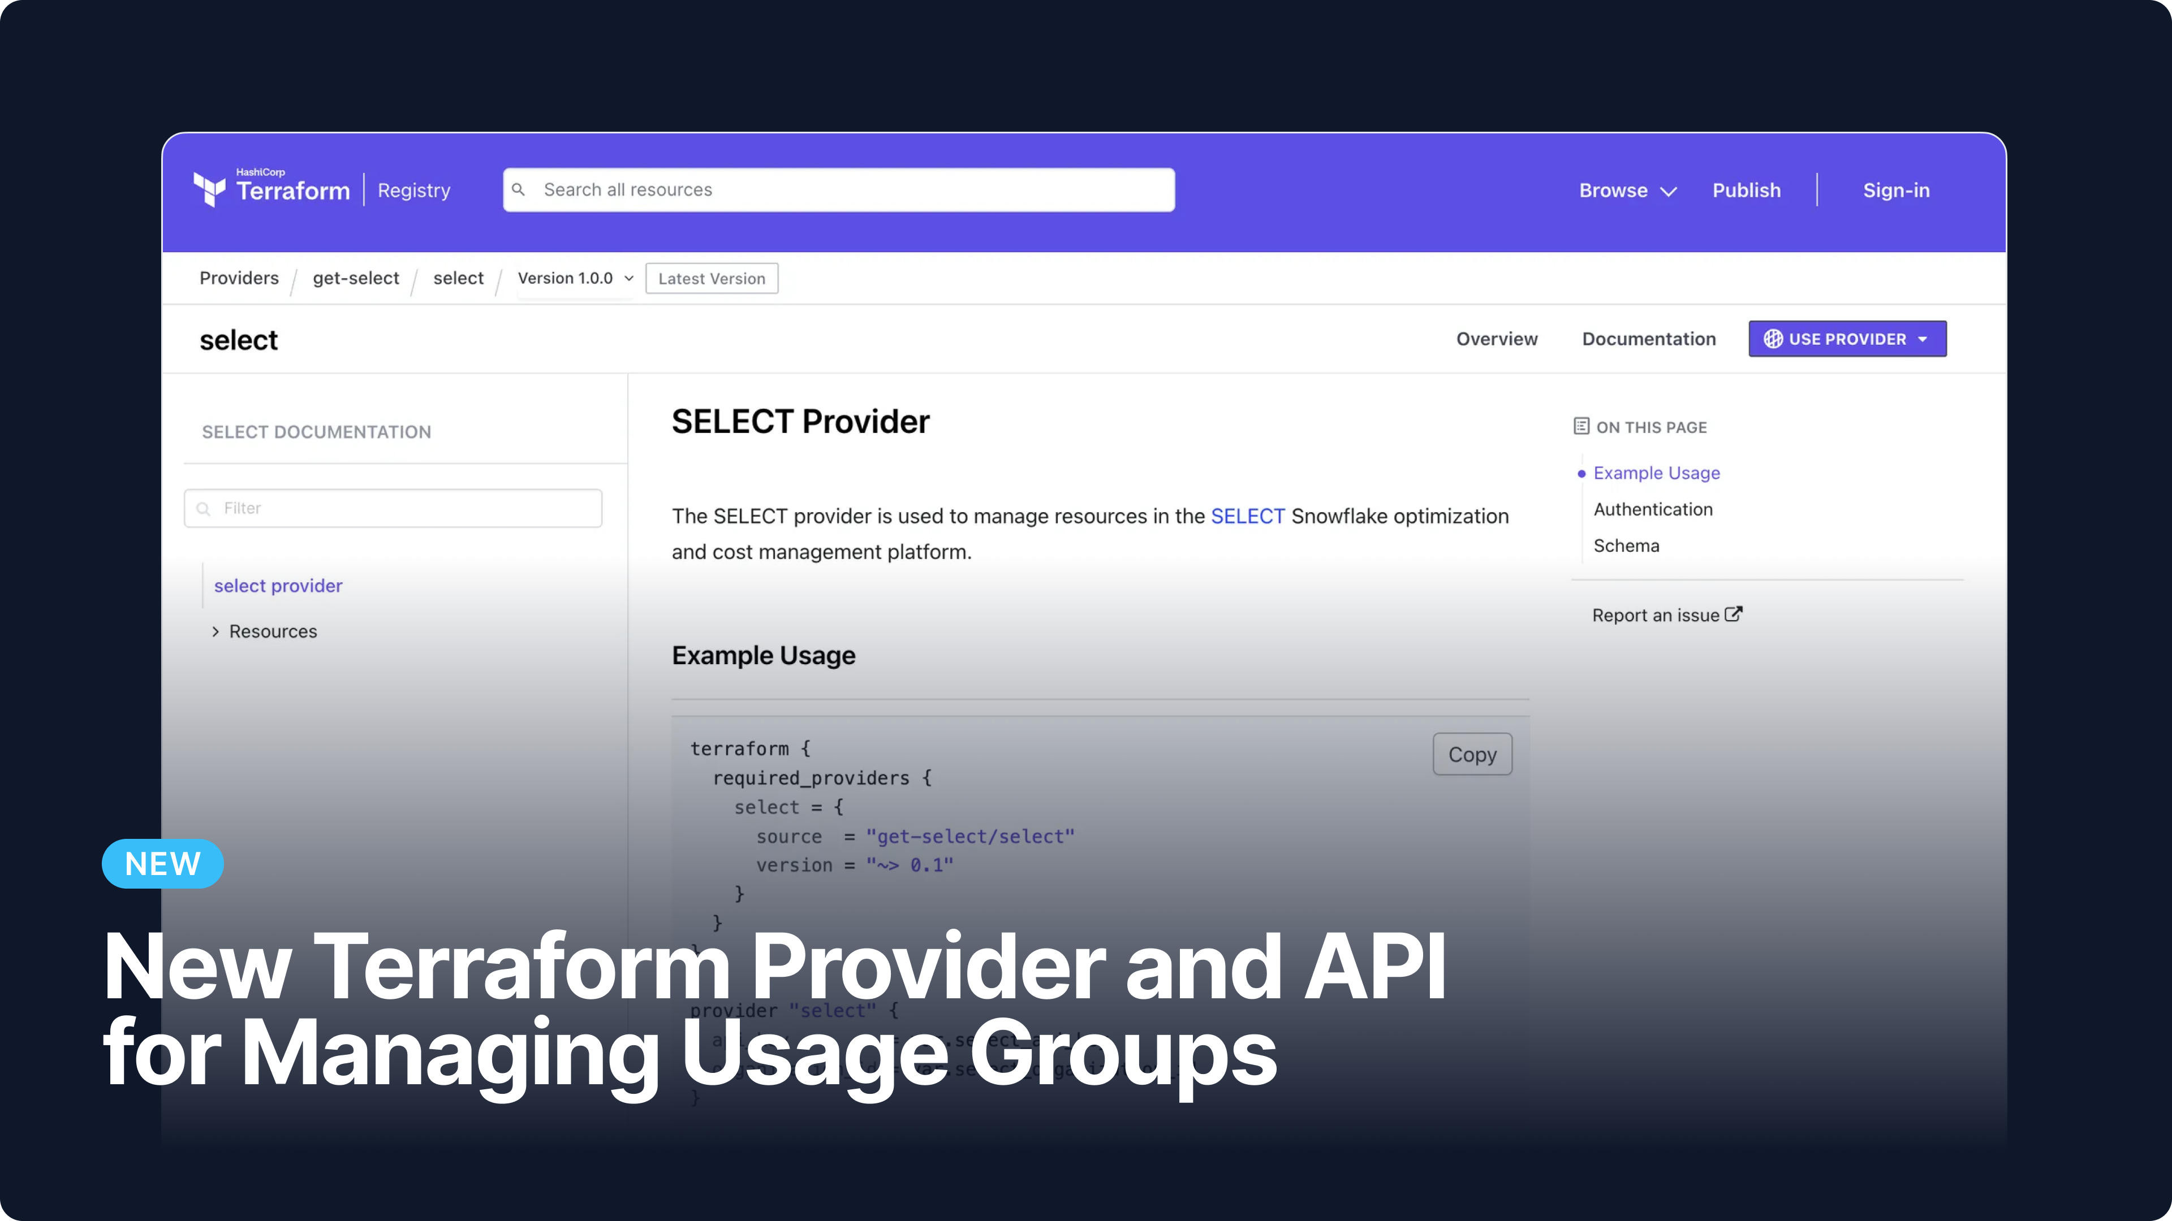Jump to Example Usage in the page outline
2172x1221 pixels.
1656,473
